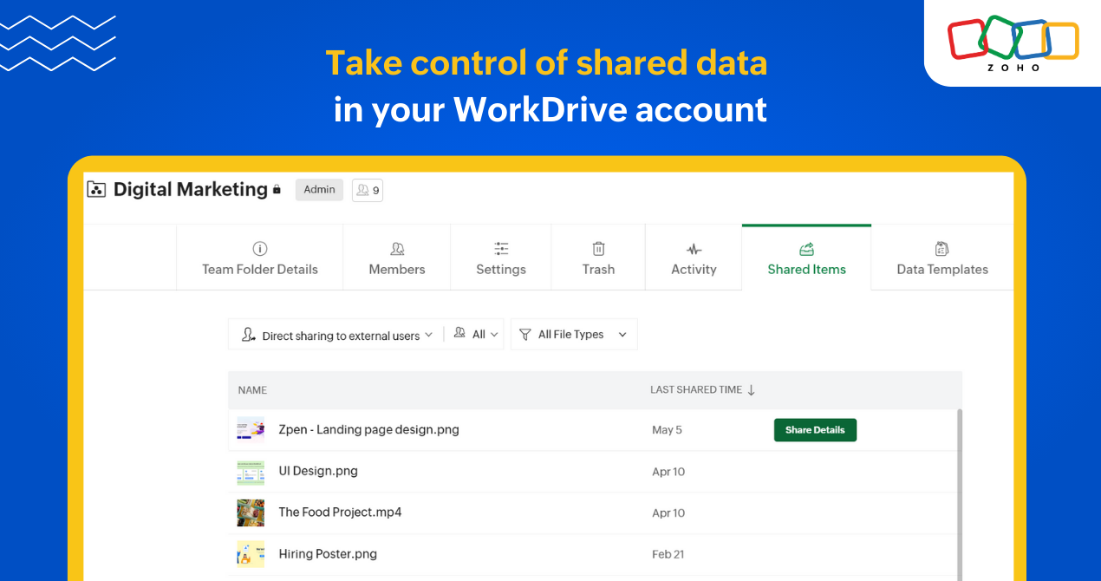Click the Apr 10 date for UI Design.png
The height and width of the screenshot is (581, 1101).
[x=668, y=472]
